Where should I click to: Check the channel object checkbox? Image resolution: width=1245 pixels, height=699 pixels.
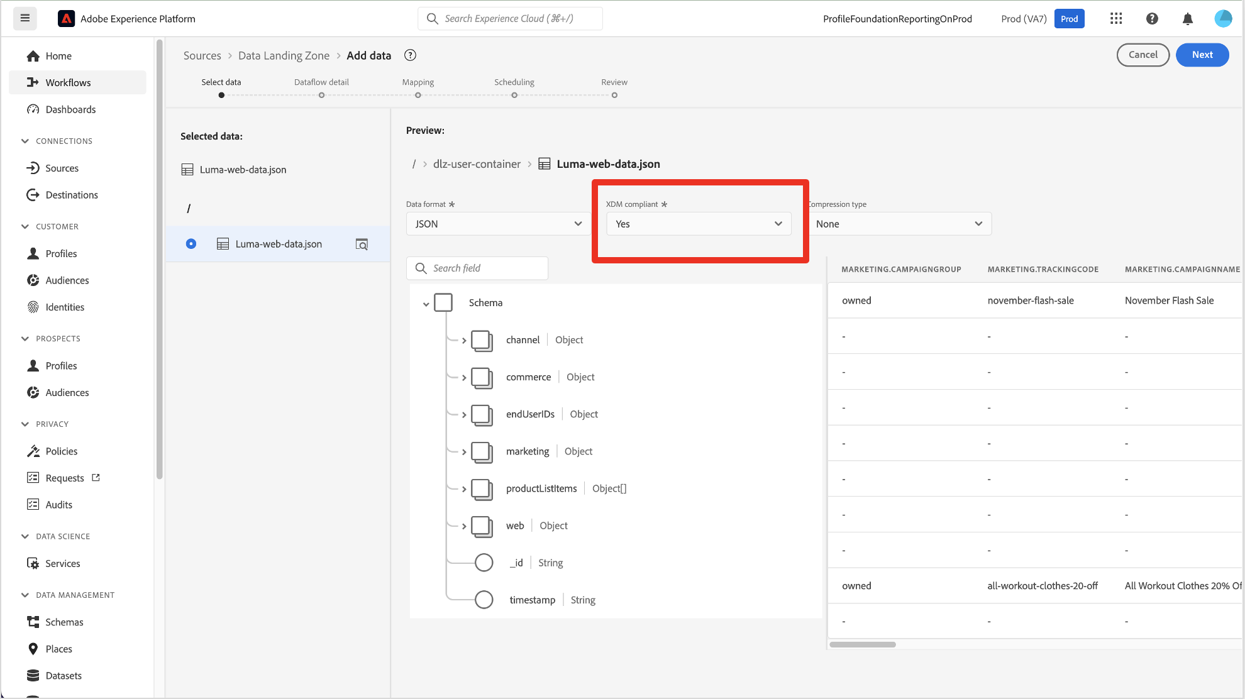pos(482,340)
